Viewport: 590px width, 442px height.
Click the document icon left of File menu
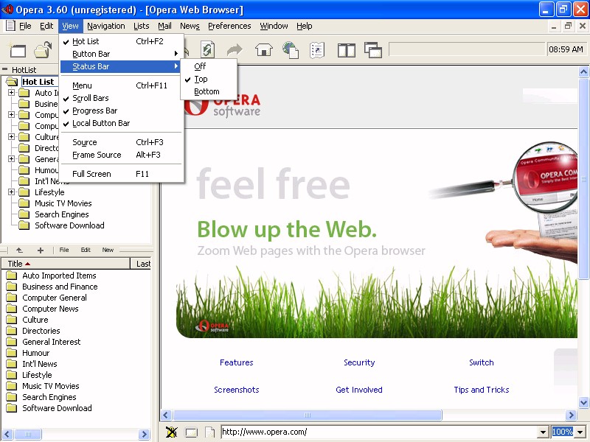pyautogui.click(x=10, y=26)
